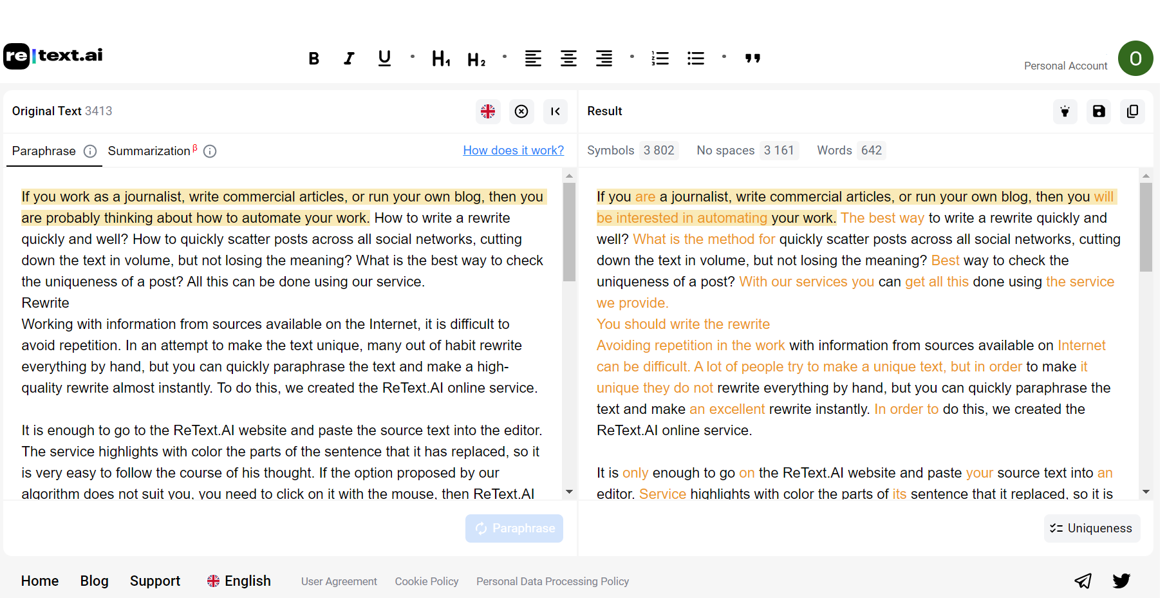Screen dimensions: 1167x598
Task: Set Heading 1 style
Action: click(x=441, y=59)
